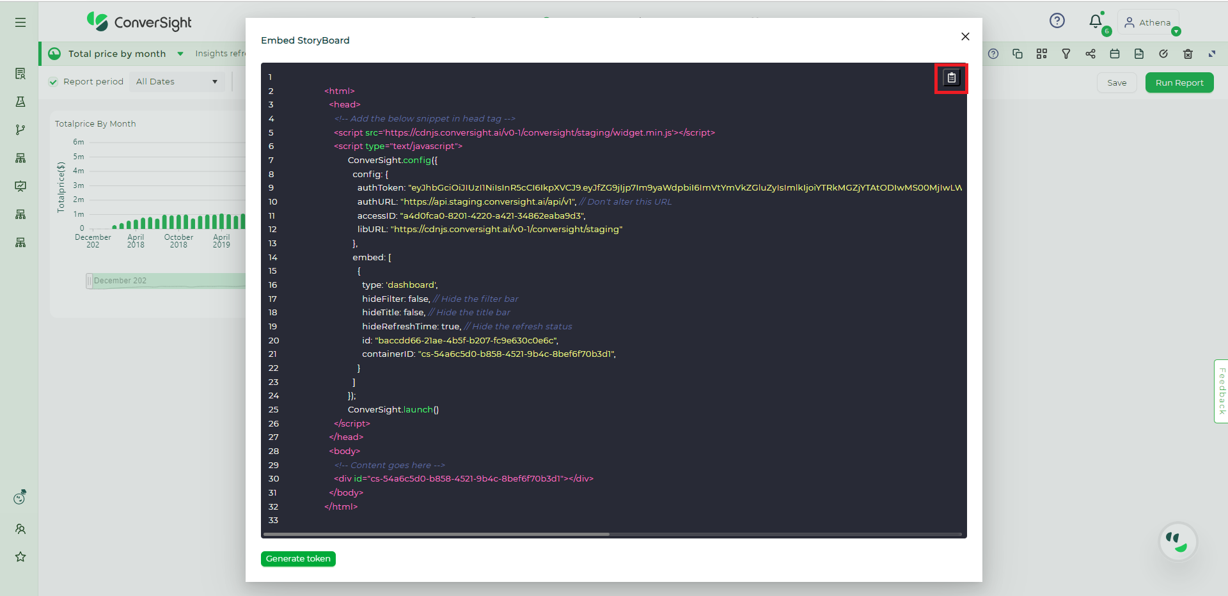
Task: Click the 'ConverSight.launch()' code line
Action: tap(393, 410)
